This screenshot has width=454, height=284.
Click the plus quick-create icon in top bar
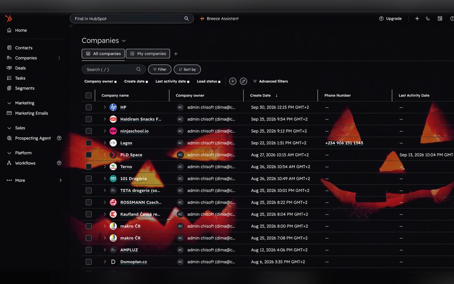click(x=417, y=18)
